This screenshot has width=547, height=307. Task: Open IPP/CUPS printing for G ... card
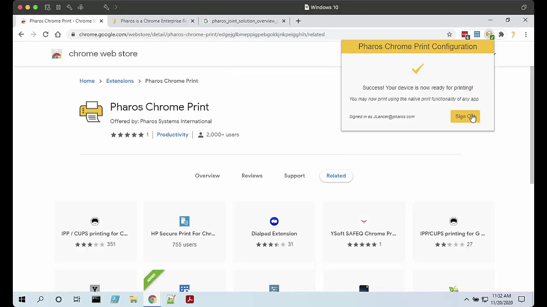pos(453,232)
